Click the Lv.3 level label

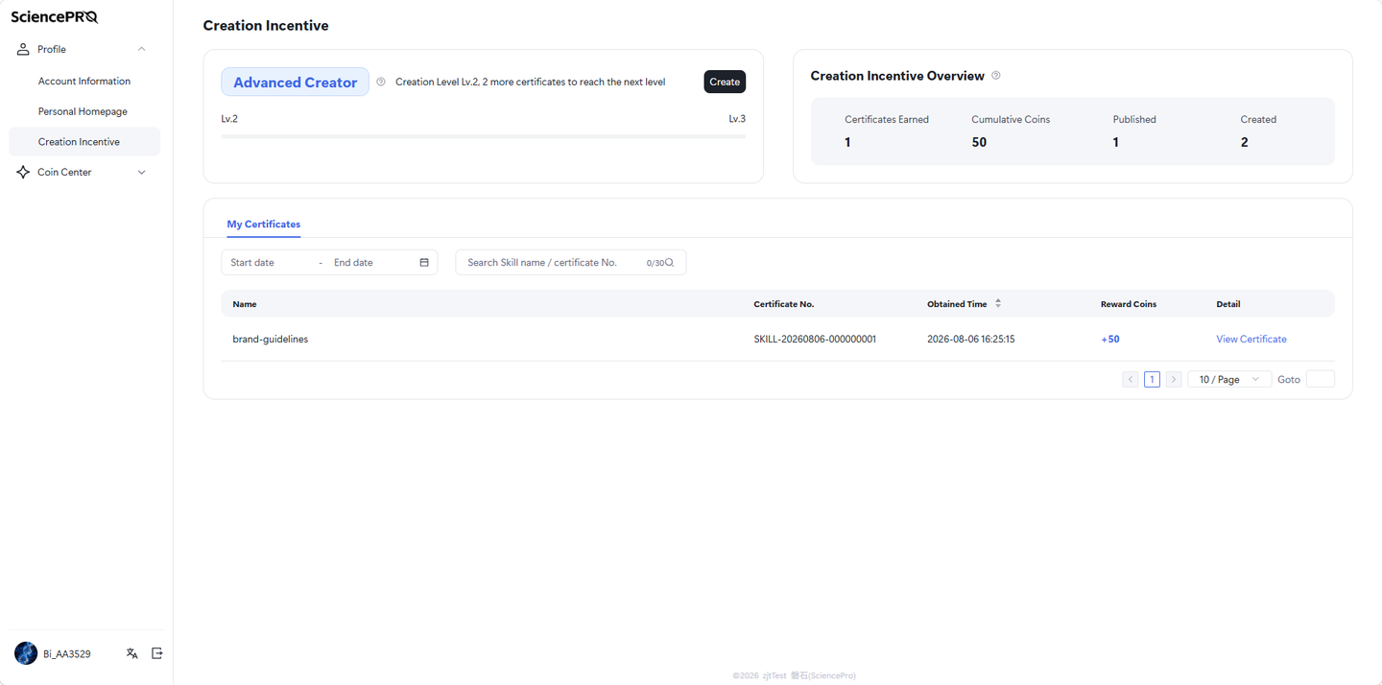coord(737,119)
